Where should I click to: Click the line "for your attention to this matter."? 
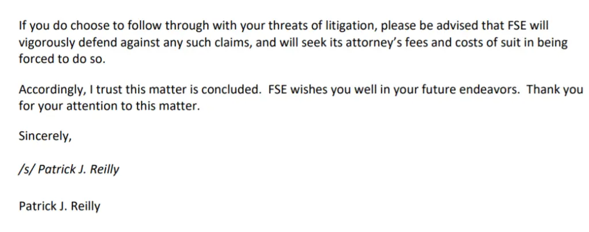(109, 107)
